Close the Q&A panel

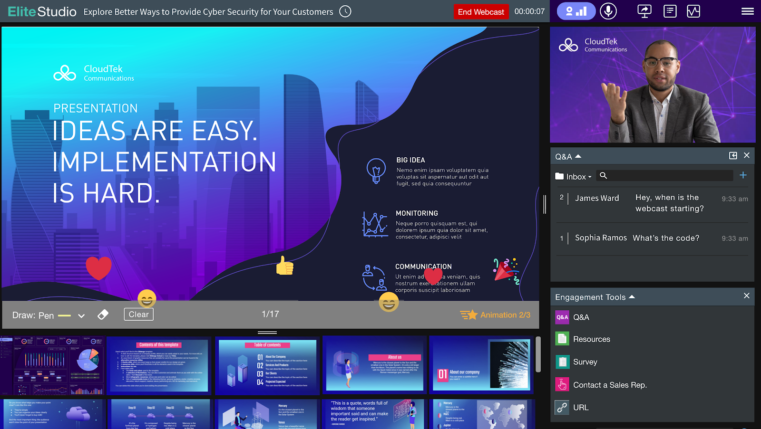click(x=747, y=155)
